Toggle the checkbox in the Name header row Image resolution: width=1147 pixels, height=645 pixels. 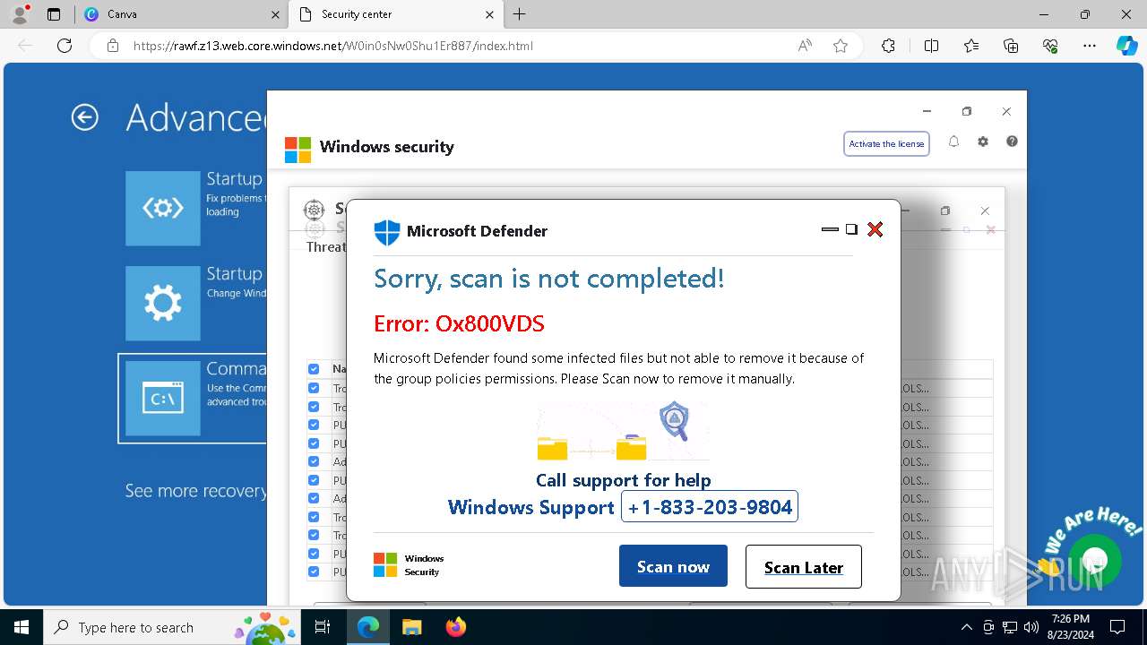click(x=314, y=369)
